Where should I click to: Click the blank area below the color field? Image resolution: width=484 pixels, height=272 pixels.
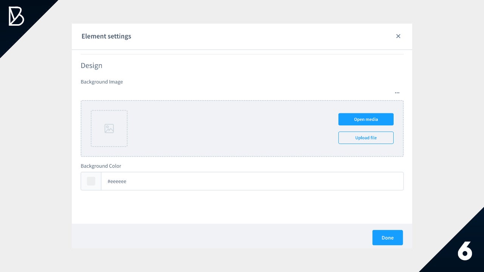(x=242, y=207)
